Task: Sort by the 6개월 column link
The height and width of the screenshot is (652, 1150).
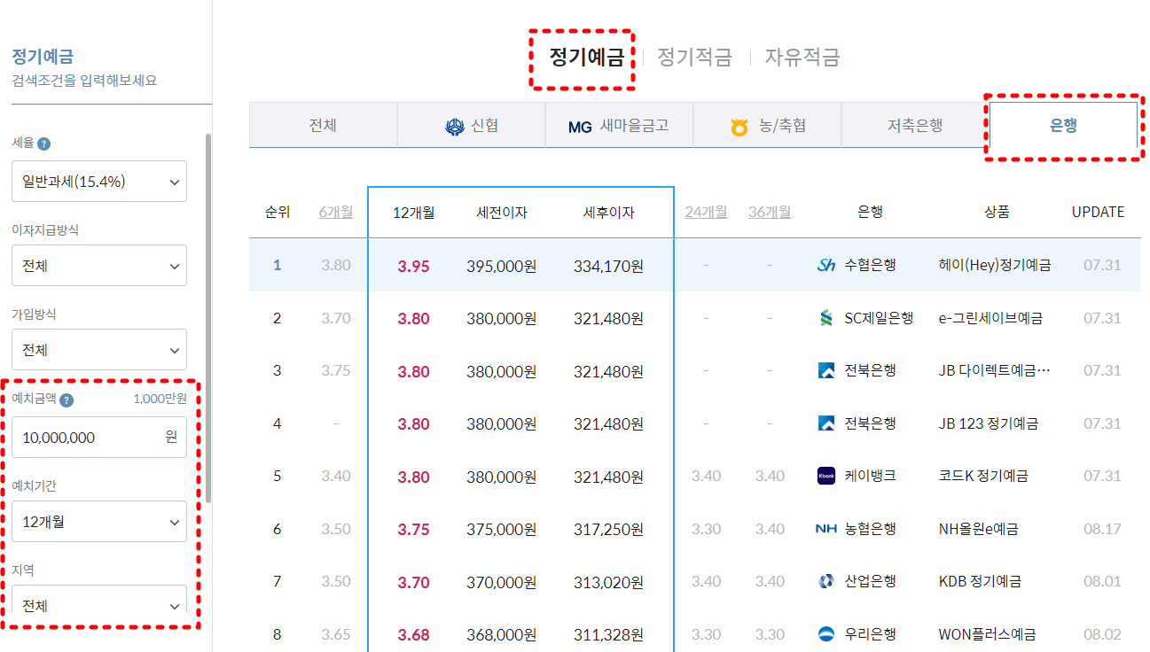Action: pos(336,212)
